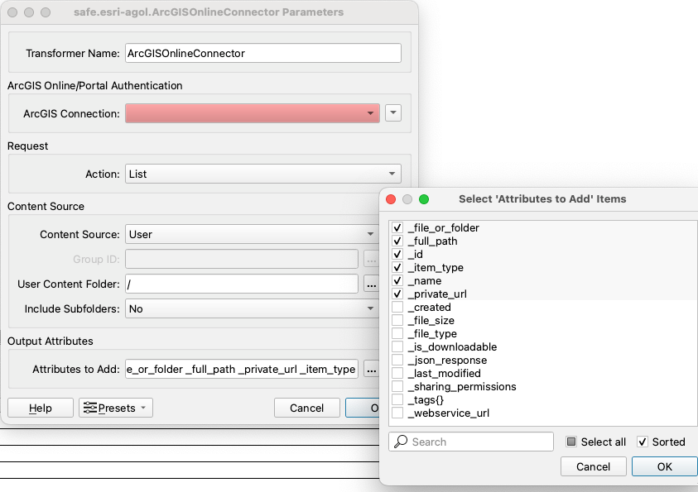Click the Search field in attributes dialog
This screenshot has width=698, height=492.
click(471, 442)
